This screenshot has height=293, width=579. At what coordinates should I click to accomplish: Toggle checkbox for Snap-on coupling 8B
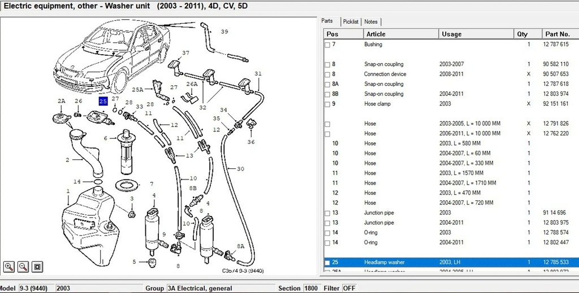pos(327,94)
